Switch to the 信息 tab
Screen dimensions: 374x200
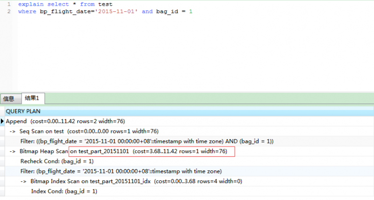(11, 99)
